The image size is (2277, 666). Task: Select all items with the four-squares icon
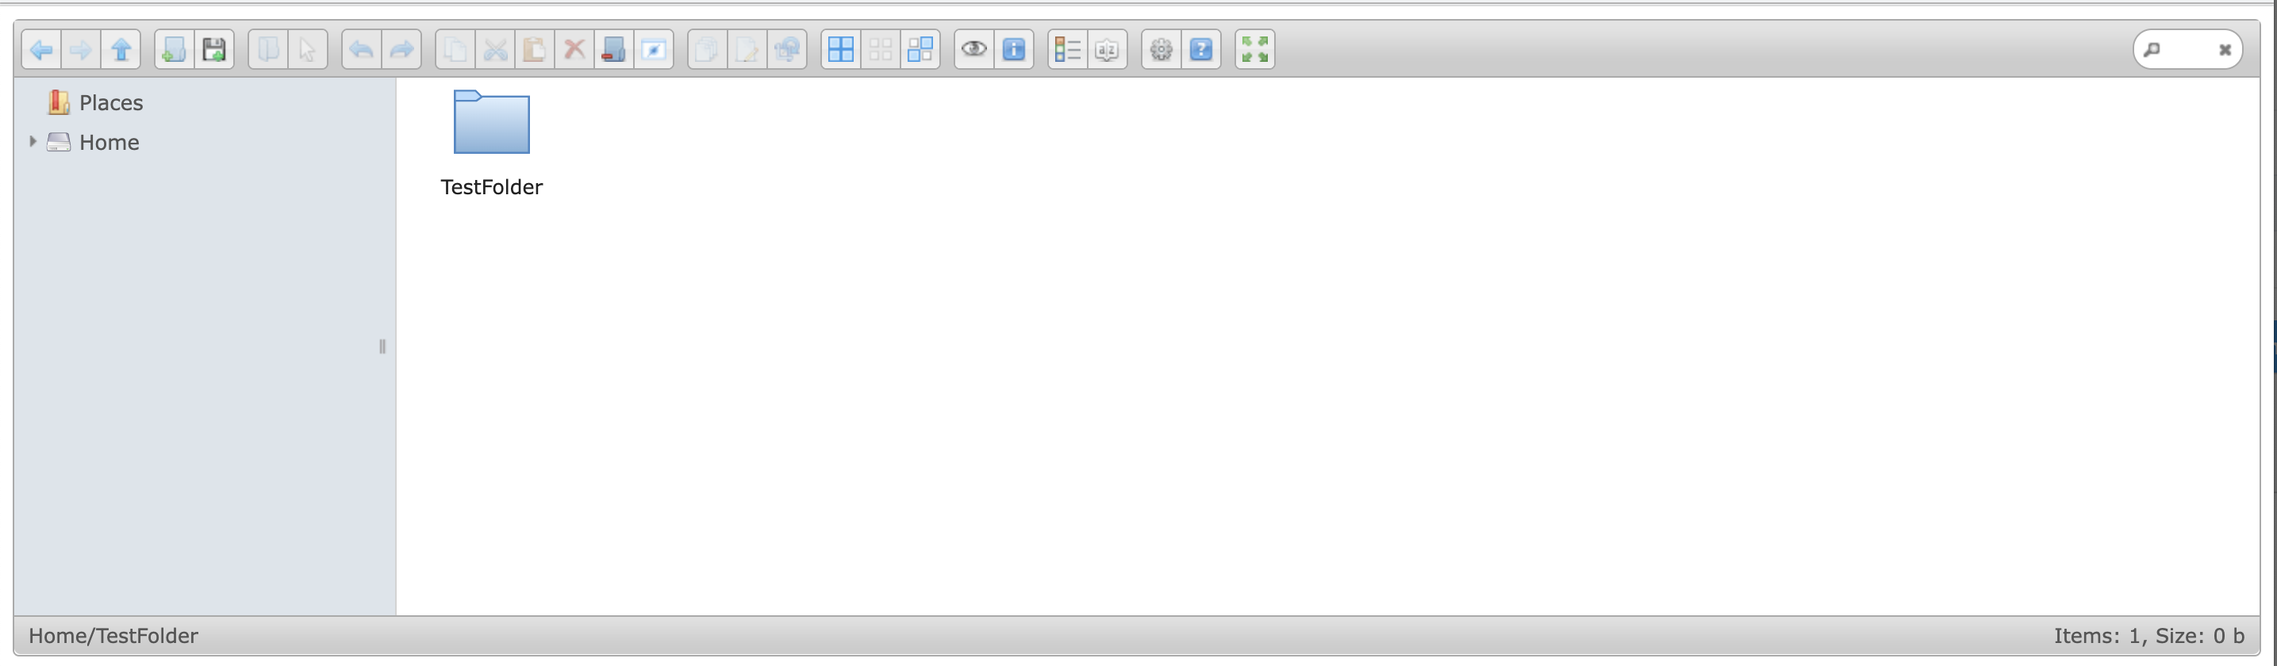[x=841, y=49]
